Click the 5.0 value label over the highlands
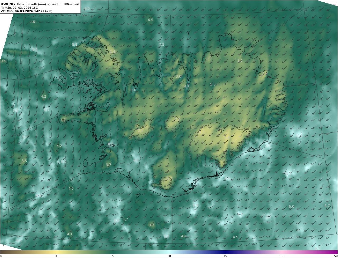The height and width of the screenshot is (258, 338). (x=213, y=84)
